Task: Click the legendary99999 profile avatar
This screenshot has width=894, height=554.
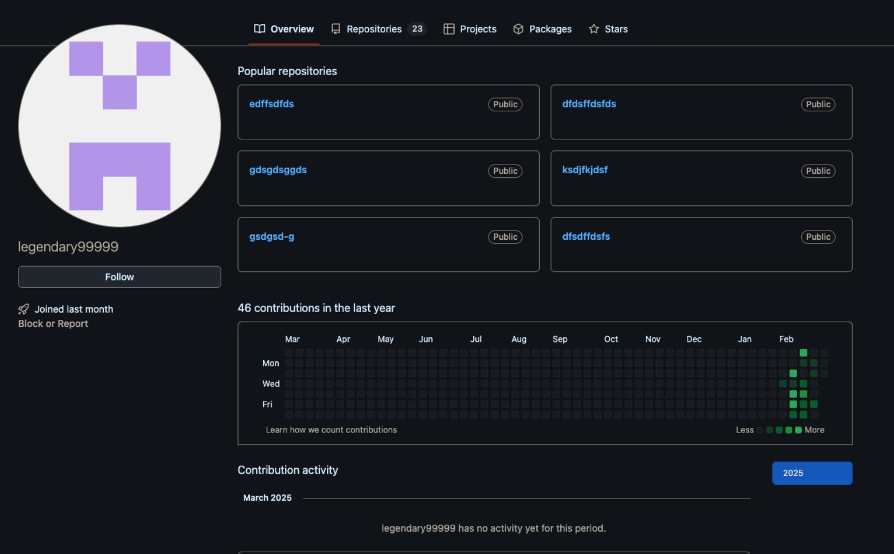Action: pyautogui.click(x=119, y=126)
